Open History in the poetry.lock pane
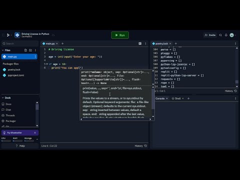240x180 pixels. click(231, 91)
